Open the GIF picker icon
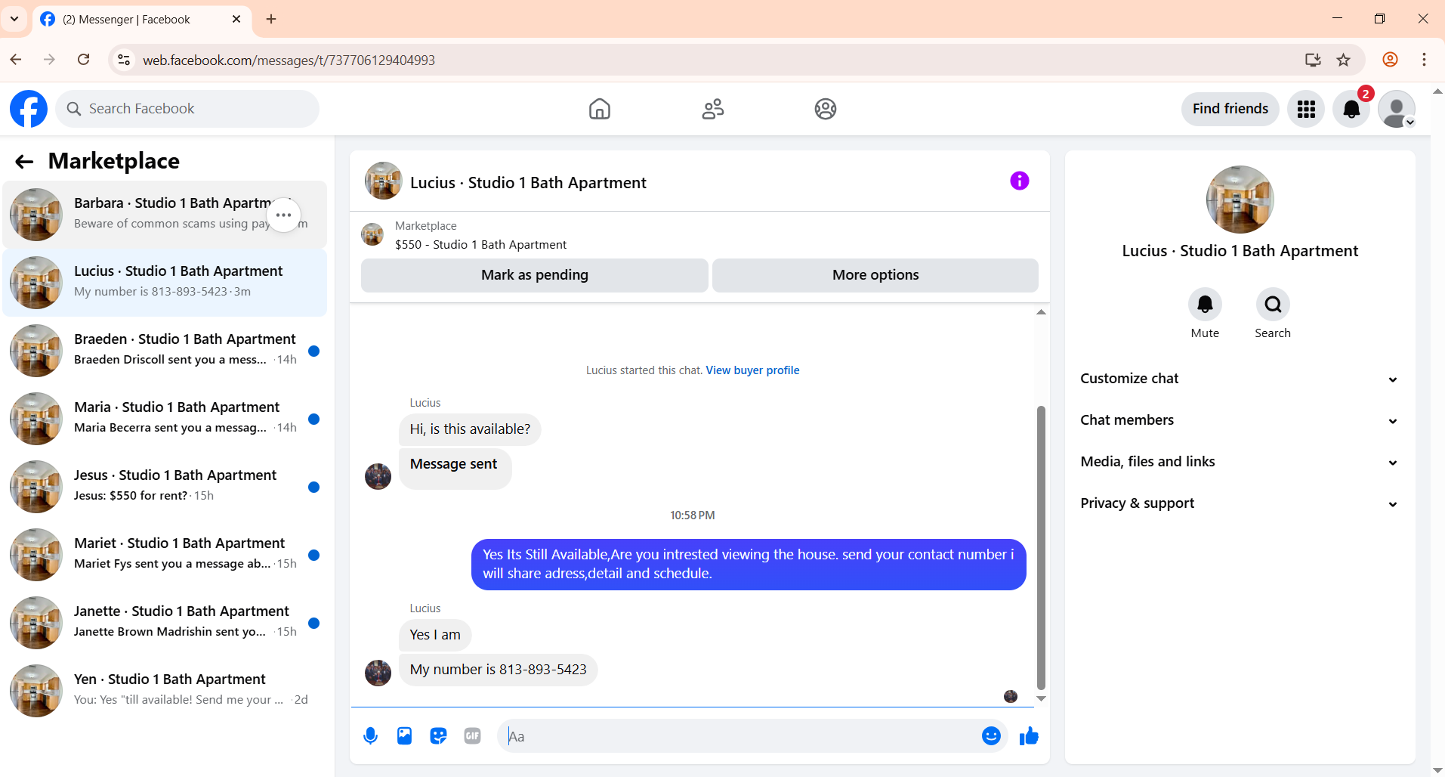This screenshot has height=777, width=1445. [472, 735]
